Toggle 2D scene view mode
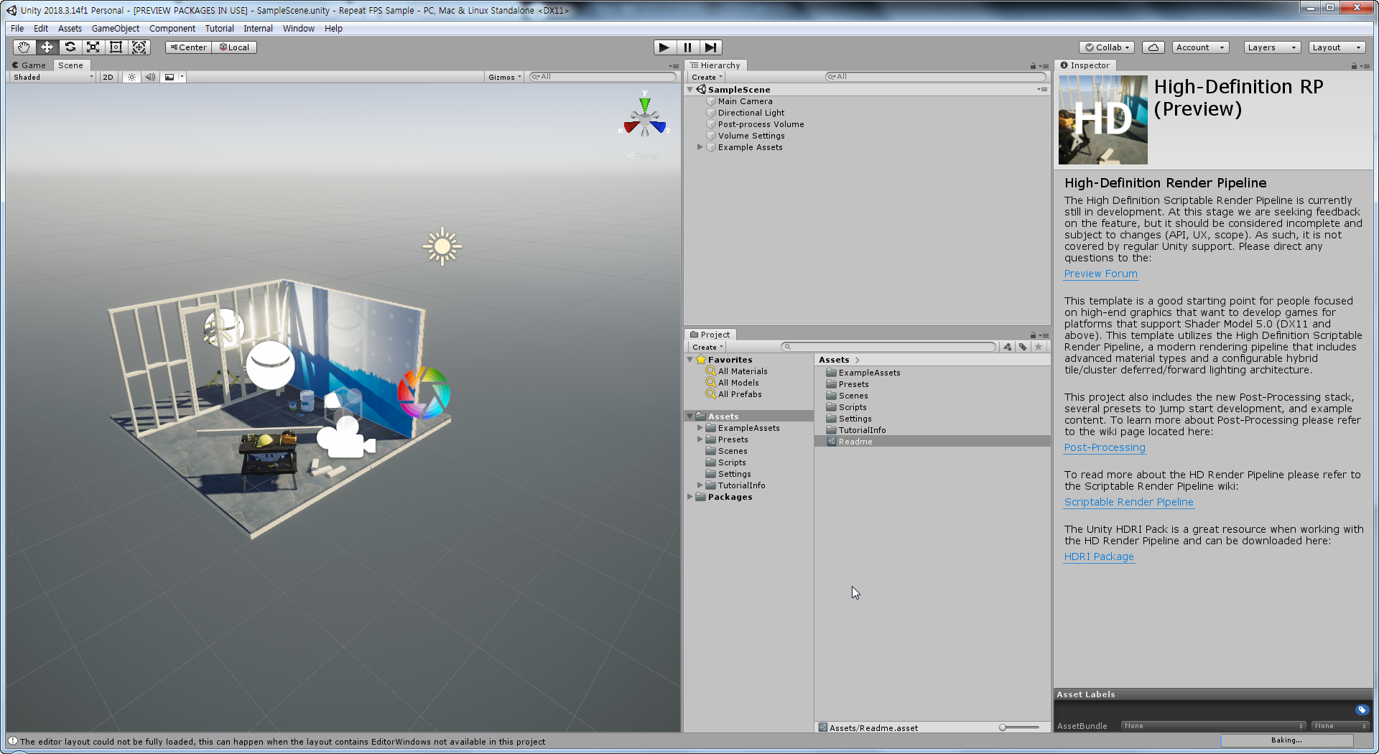The width and height of the screenshot is (1379, 754). pos(108,77)
